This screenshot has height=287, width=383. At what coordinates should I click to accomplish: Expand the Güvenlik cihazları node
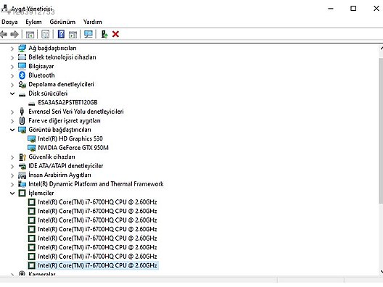click(x=12, y=157)
